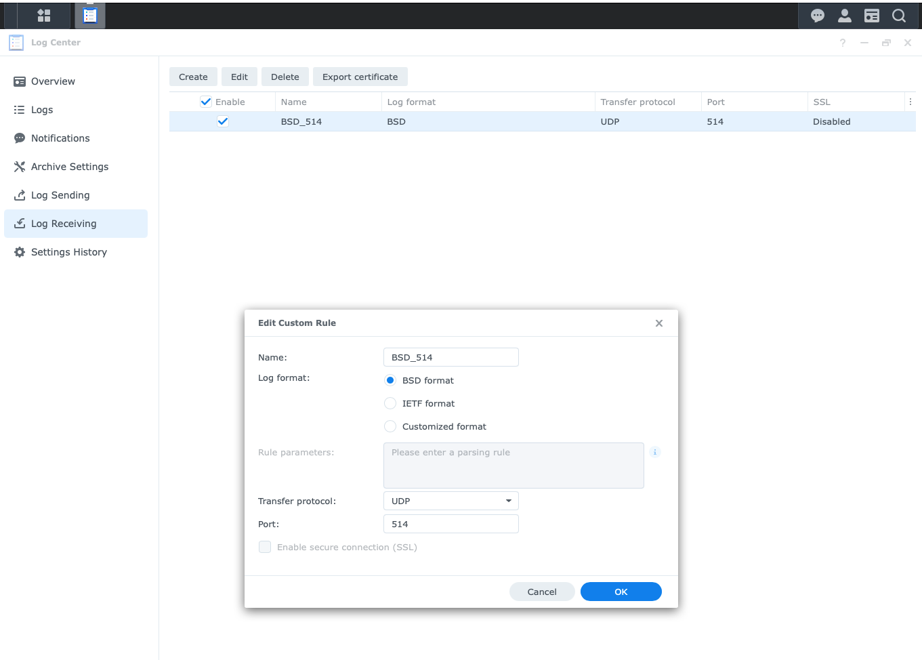Click Export certificate button
Screen dimensions: 922x660
click(x=360, y=77)
